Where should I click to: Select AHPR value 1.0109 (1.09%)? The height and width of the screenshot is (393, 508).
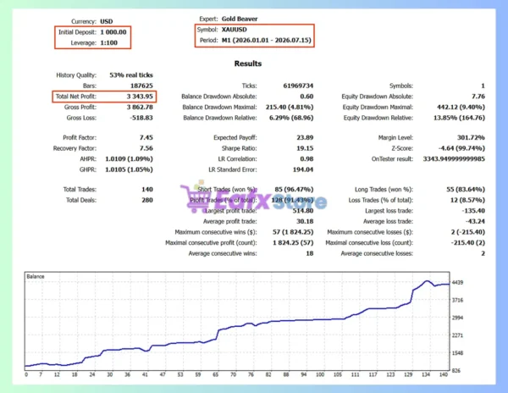click(129, 159)
